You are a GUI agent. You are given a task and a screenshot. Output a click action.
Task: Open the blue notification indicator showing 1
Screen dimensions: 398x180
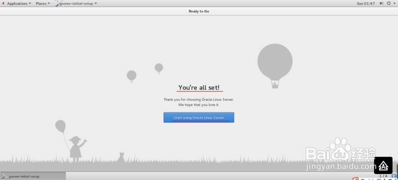point(394,176)
